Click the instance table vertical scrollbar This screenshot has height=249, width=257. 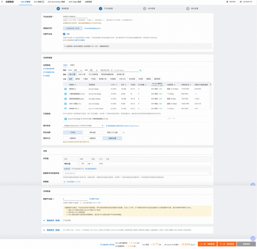click(211, 84)
